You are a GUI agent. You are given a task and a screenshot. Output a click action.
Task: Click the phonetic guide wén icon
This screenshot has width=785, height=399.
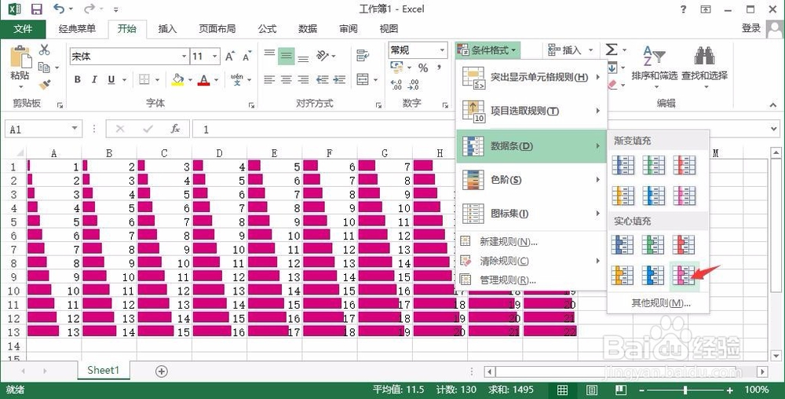237,79
